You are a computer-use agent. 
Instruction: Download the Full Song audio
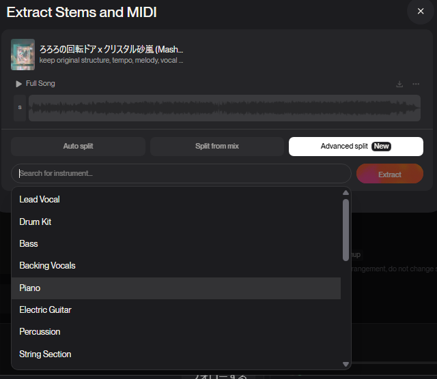[399, 84]
